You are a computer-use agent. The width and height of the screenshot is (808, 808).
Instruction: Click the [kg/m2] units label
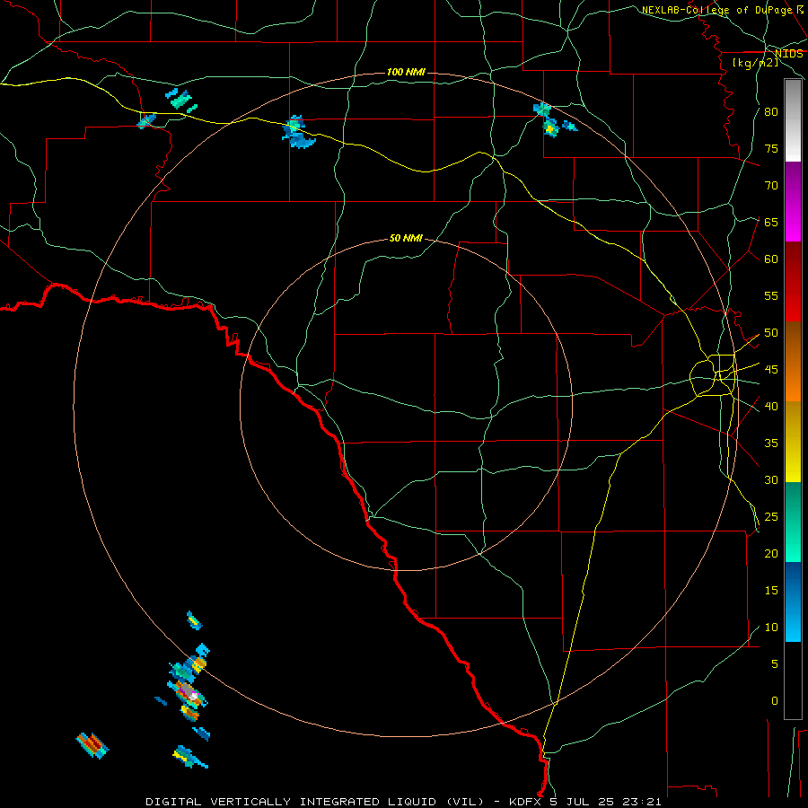tap(755, 63)
